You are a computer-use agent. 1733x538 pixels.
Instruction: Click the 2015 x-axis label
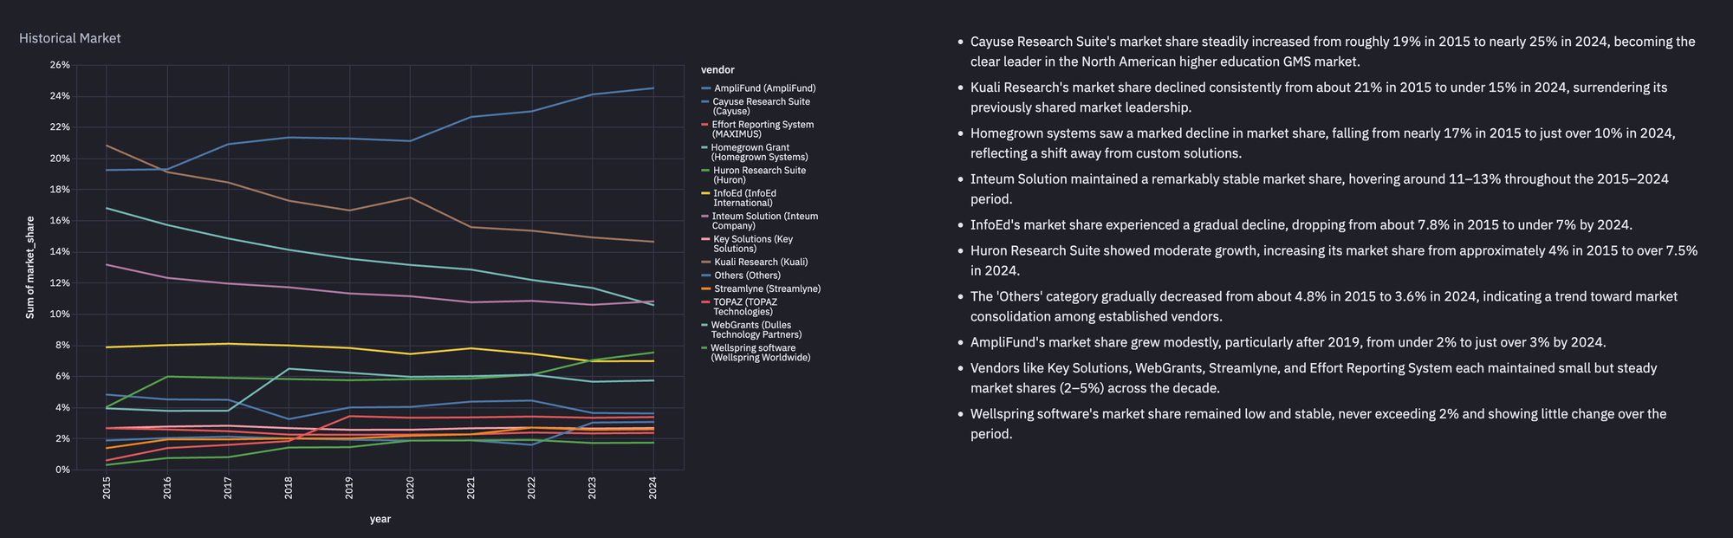(x=107, y=489)
